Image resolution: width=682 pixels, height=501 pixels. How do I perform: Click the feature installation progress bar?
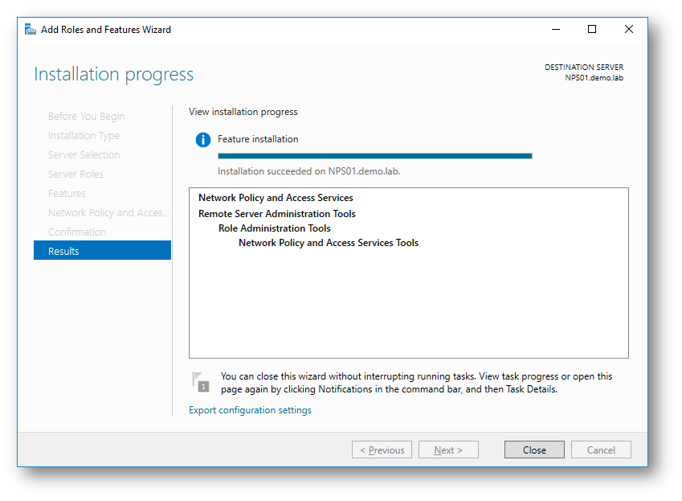pos(374,156)
